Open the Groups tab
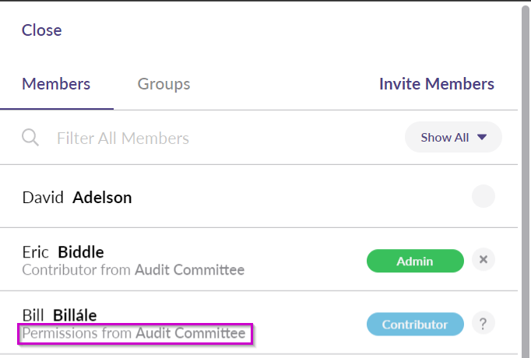 click(x=164, y=84)
